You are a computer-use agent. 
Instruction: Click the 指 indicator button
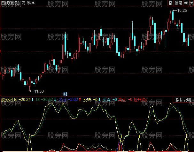point(171,3)
